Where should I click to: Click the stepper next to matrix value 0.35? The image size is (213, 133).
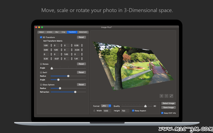82,45
